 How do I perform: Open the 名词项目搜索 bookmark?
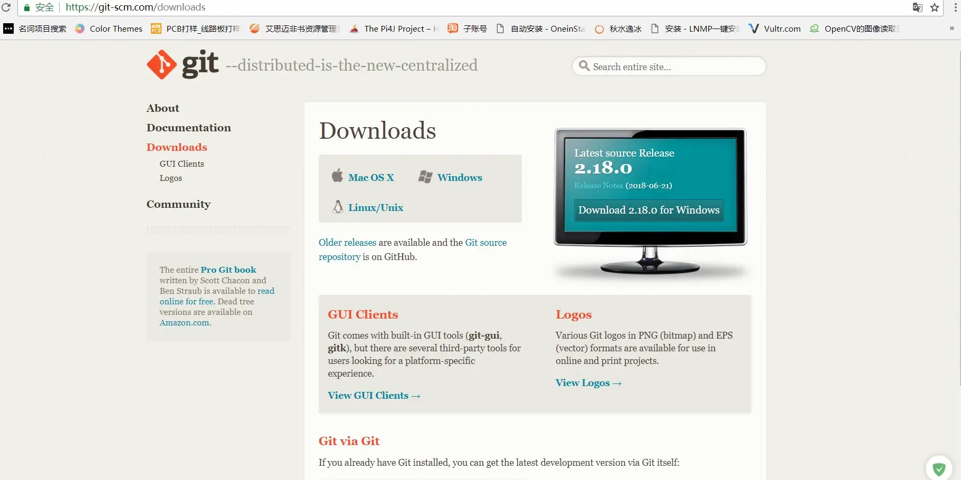35,28
